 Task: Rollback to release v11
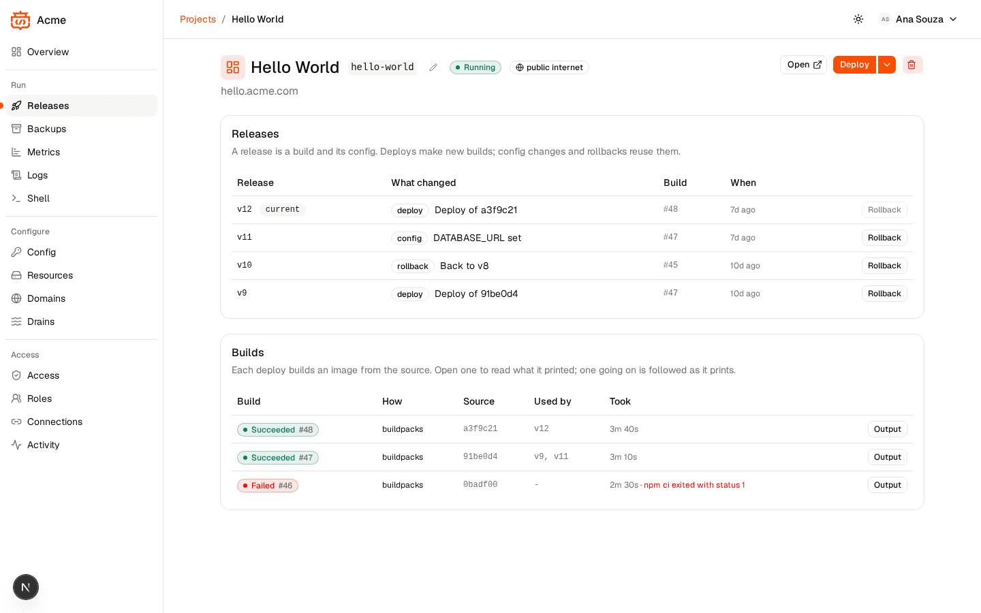(884, 238)
